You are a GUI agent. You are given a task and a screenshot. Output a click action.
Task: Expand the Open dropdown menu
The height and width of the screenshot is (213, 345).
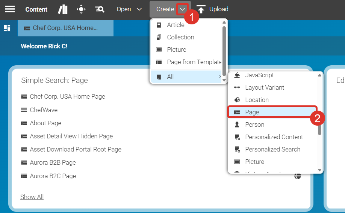[x=129, y=9]
